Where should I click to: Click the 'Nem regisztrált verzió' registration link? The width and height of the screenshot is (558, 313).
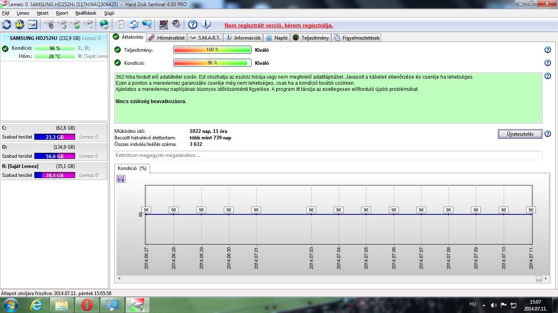coord(279,25)
